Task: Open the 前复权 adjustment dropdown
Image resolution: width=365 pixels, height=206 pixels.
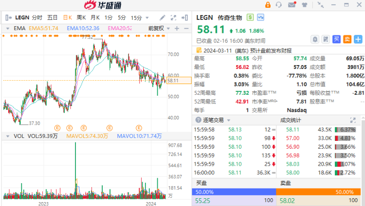Action: [x=159, y=28]
